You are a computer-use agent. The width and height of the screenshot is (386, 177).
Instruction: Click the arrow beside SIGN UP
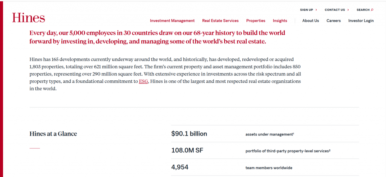click(316, 10)
